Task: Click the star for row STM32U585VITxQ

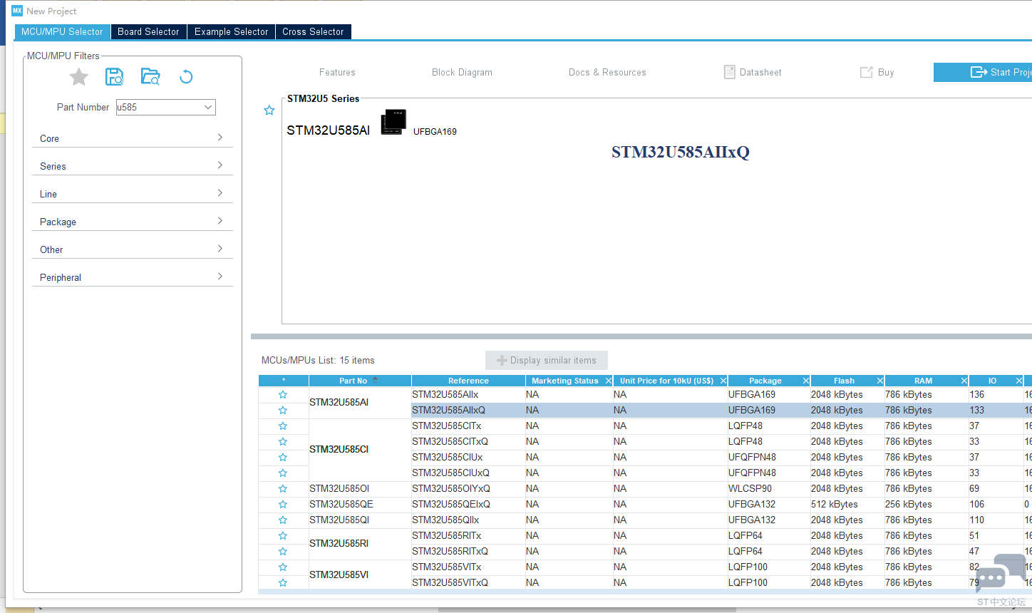Action: click(x=283, y=583)
